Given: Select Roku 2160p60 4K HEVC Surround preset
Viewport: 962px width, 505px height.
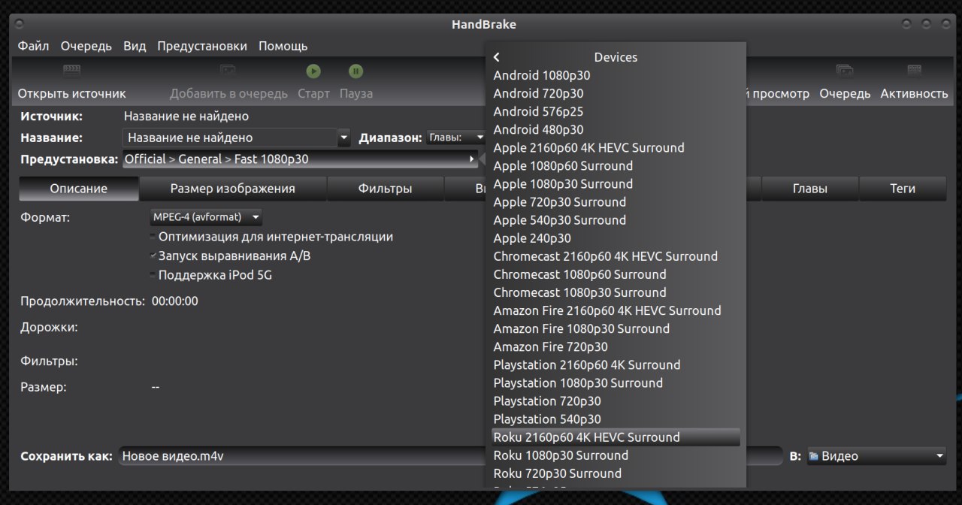Looking at the screenshot, I should pos(616,437).
